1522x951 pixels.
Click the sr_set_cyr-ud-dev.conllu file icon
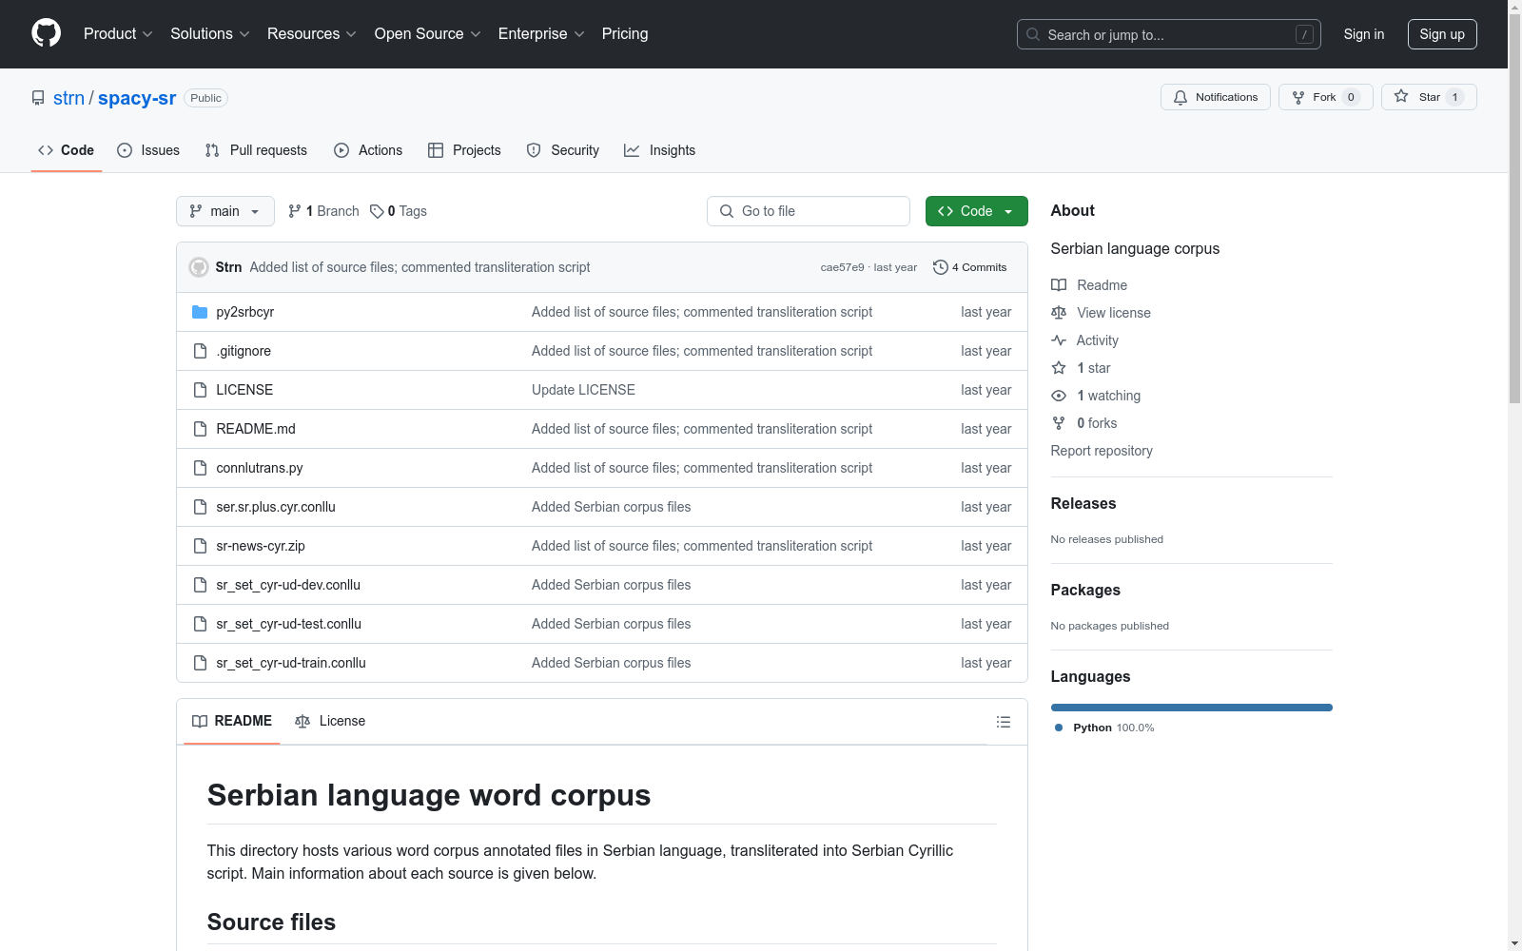click(200, 585)
